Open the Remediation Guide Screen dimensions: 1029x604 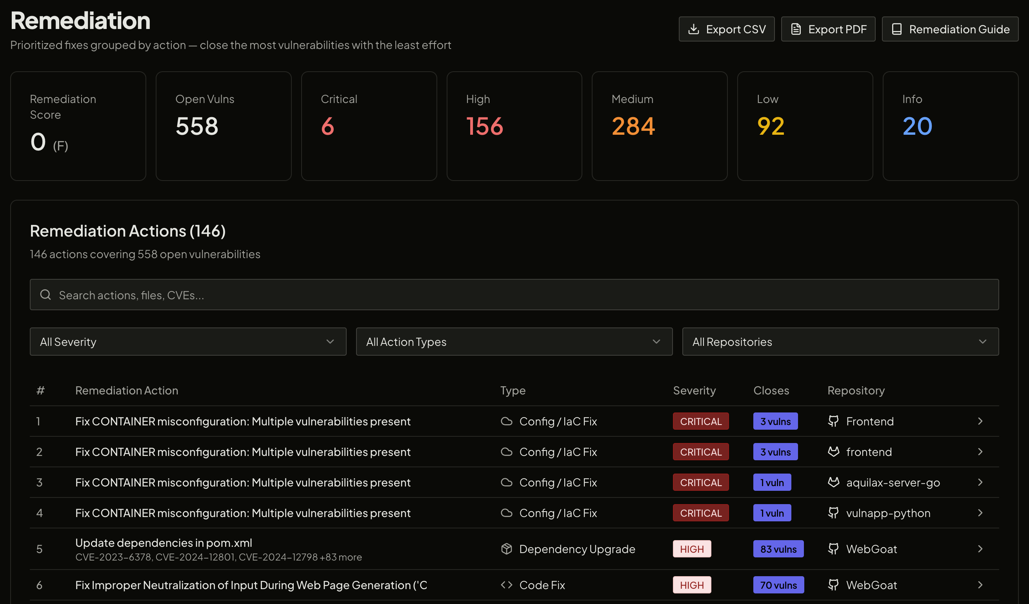tap(950, 29)
